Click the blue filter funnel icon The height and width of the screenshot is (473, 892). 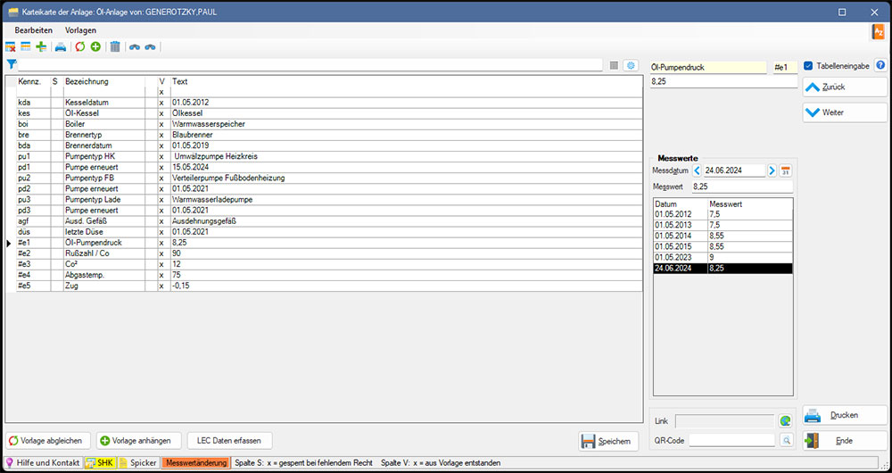tap(11, 64)
